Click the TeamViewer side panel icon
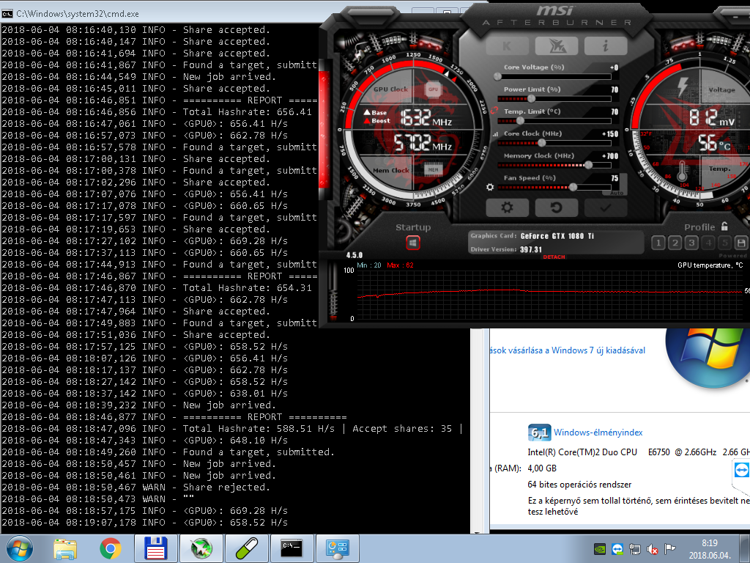This screenshot has width=750, height=563. point(741,470)
